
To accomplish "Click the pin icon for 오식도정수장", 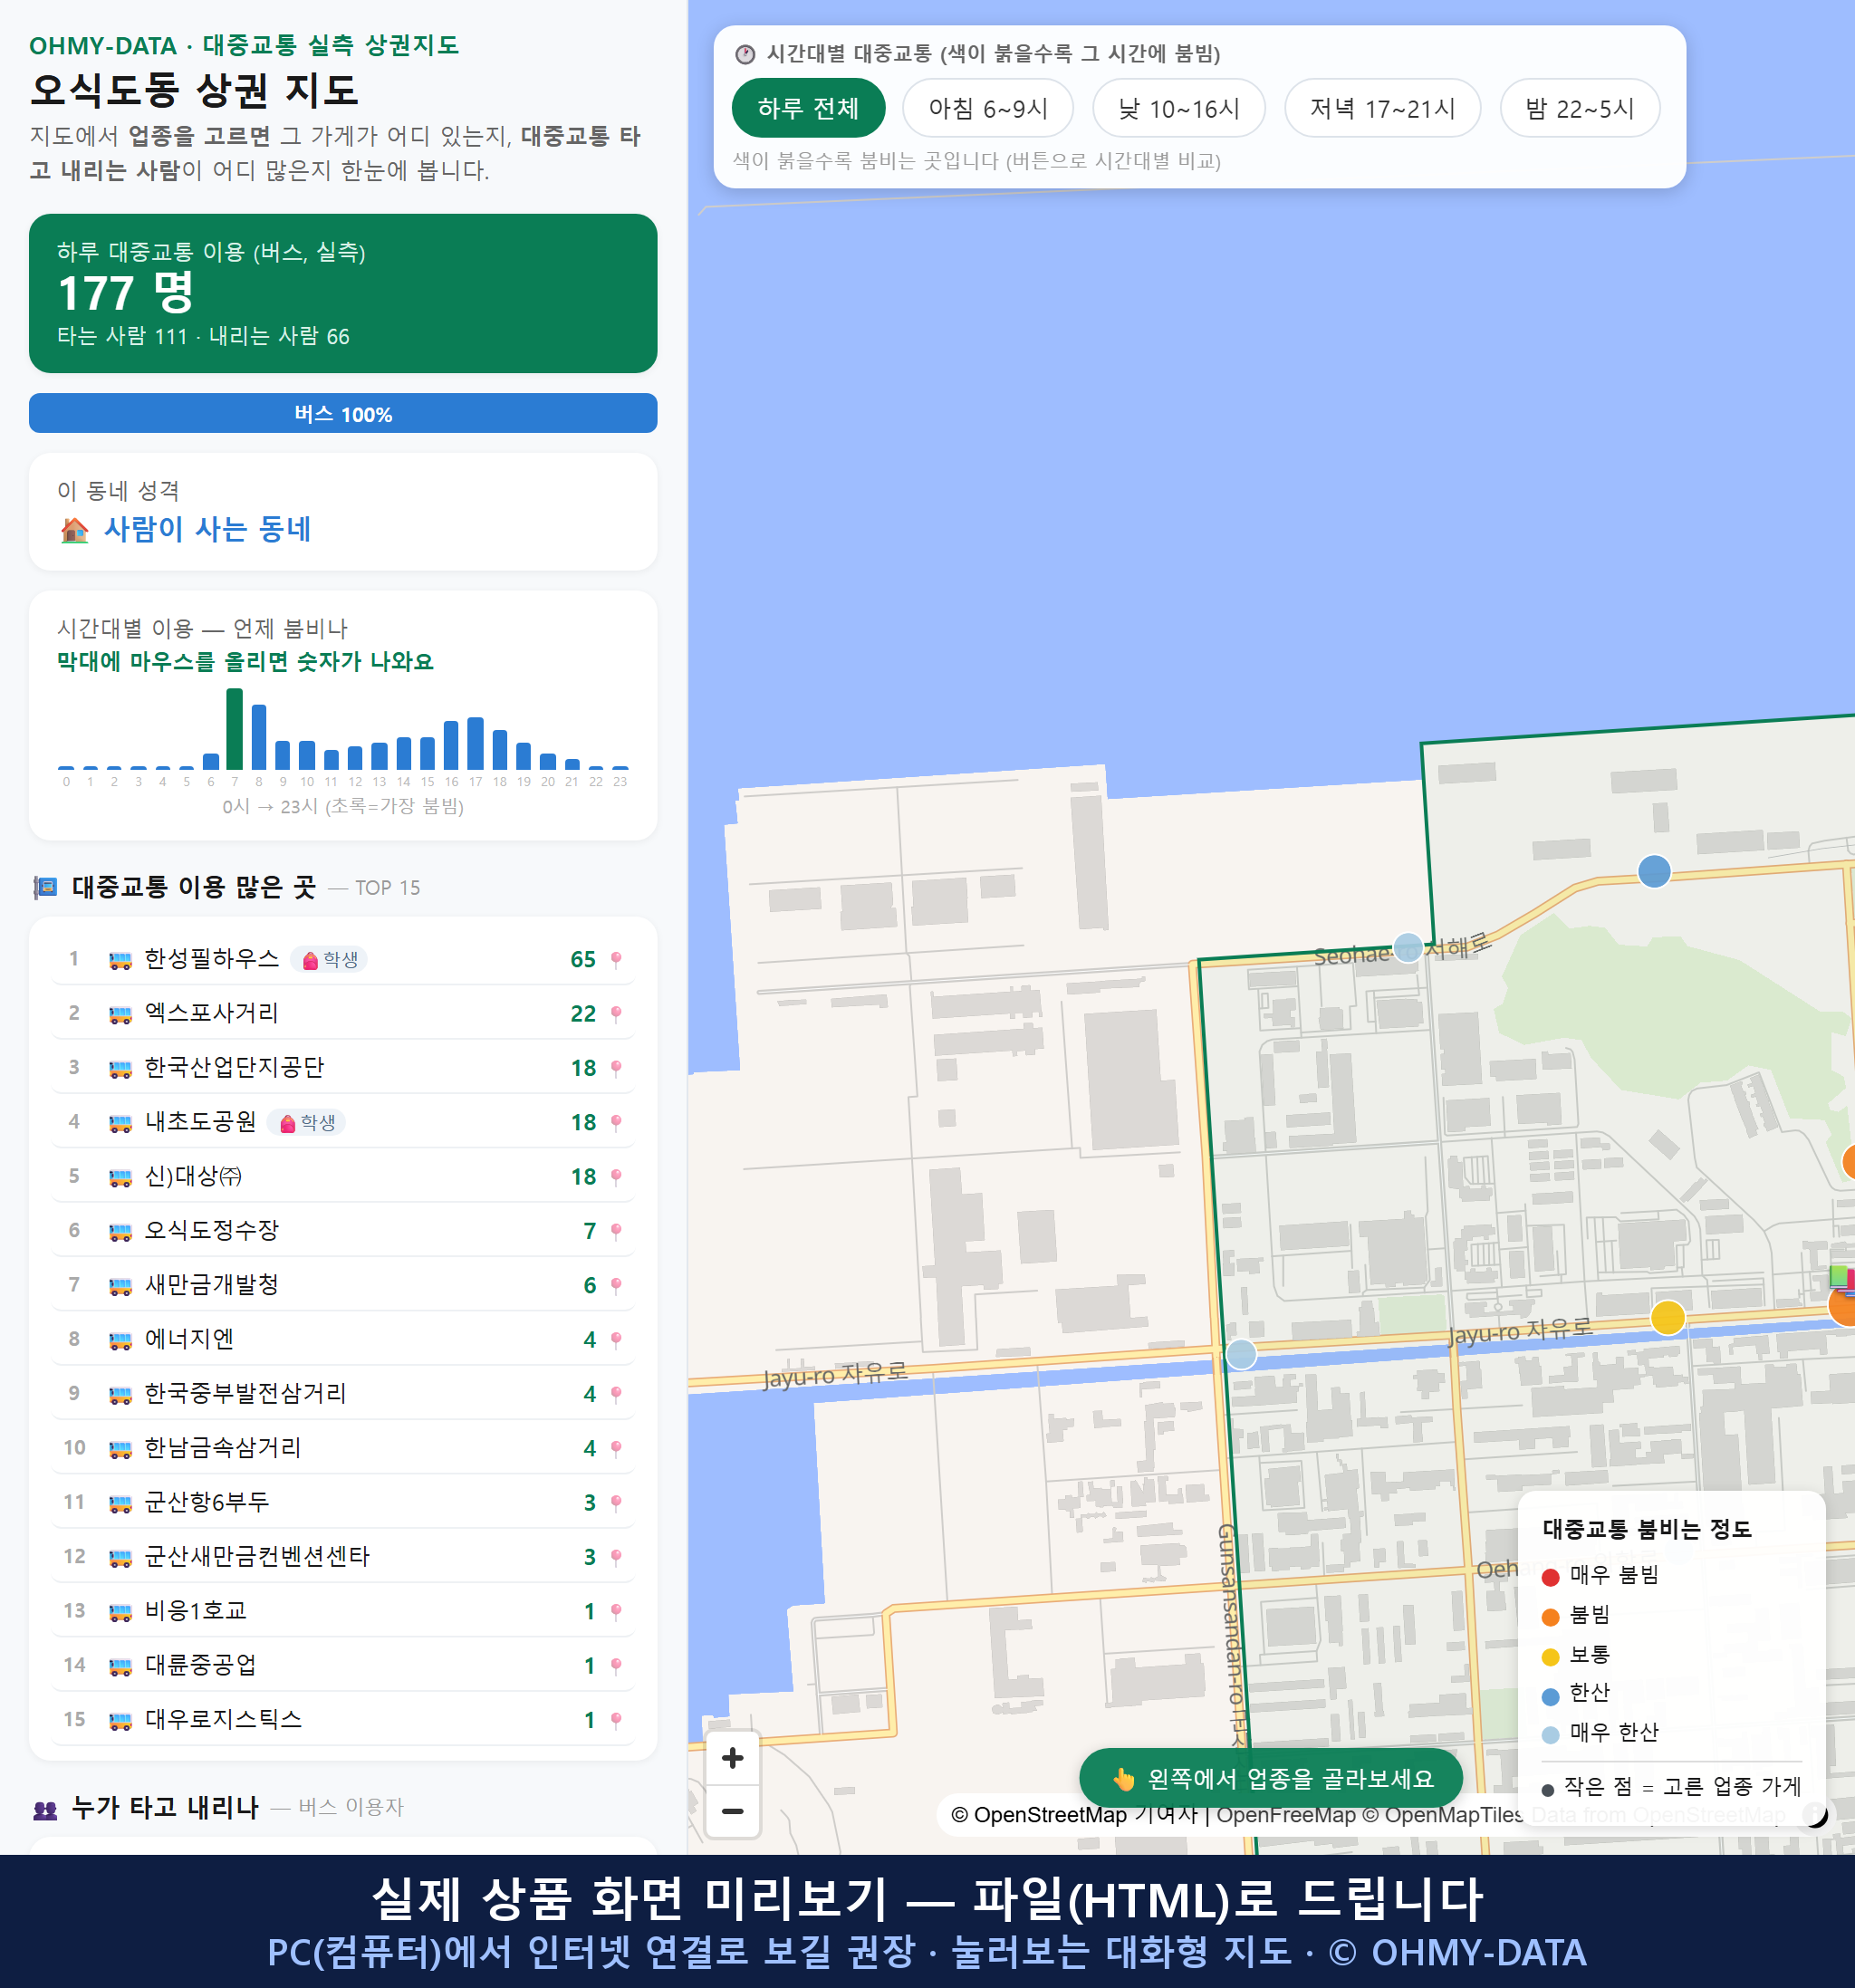I will (616, 1230).
